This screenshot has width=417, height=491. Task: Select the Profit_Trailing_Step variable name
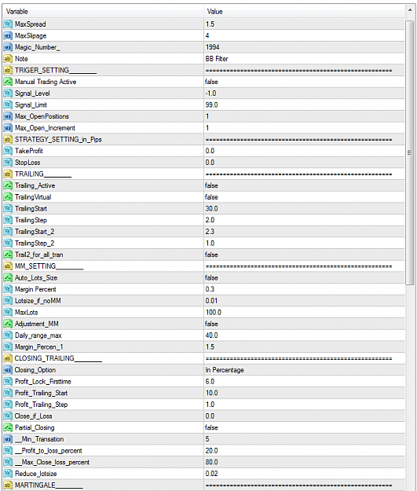click(41, 405)
